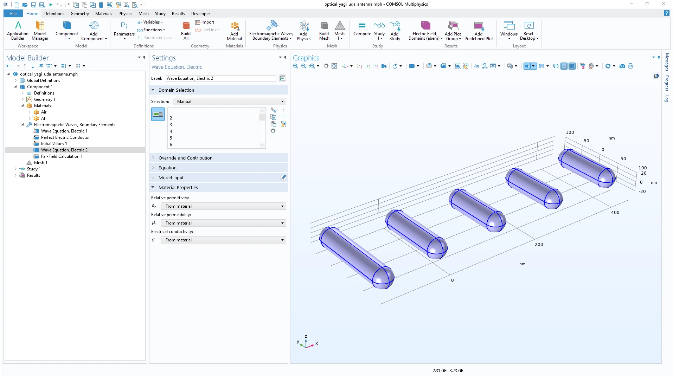Take a snapshot with the camera icon

pyautogui.click(x=622, y=66)
